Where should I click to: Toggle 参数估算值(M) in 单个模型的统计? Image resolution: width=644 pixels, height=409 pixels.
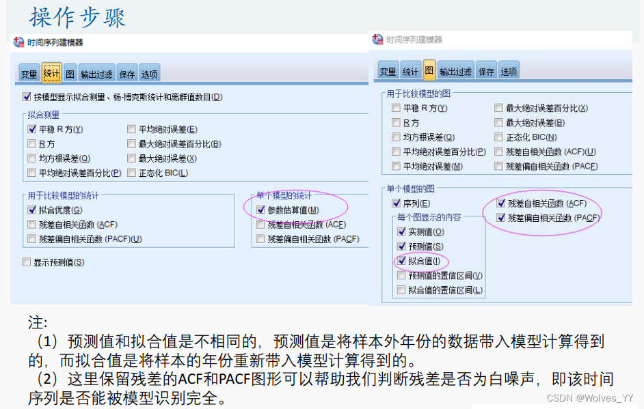tap(260, 210)
